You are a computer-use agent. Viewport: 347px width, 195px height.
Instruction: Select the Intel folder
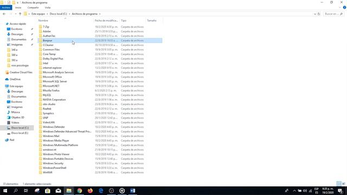(x=46, y=63)
